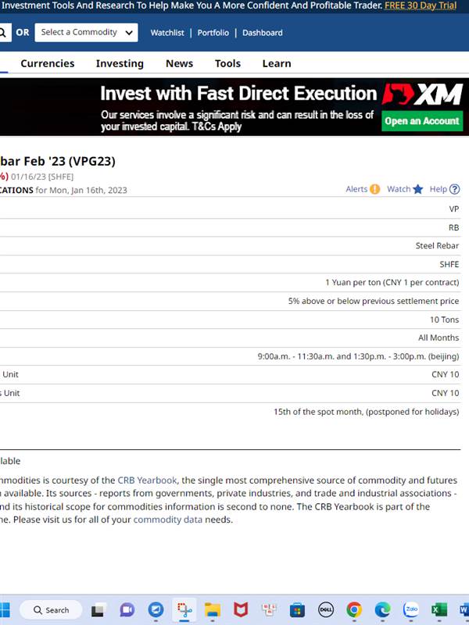
Task: Open Excel from the taskbar
Action: (439, 610)
